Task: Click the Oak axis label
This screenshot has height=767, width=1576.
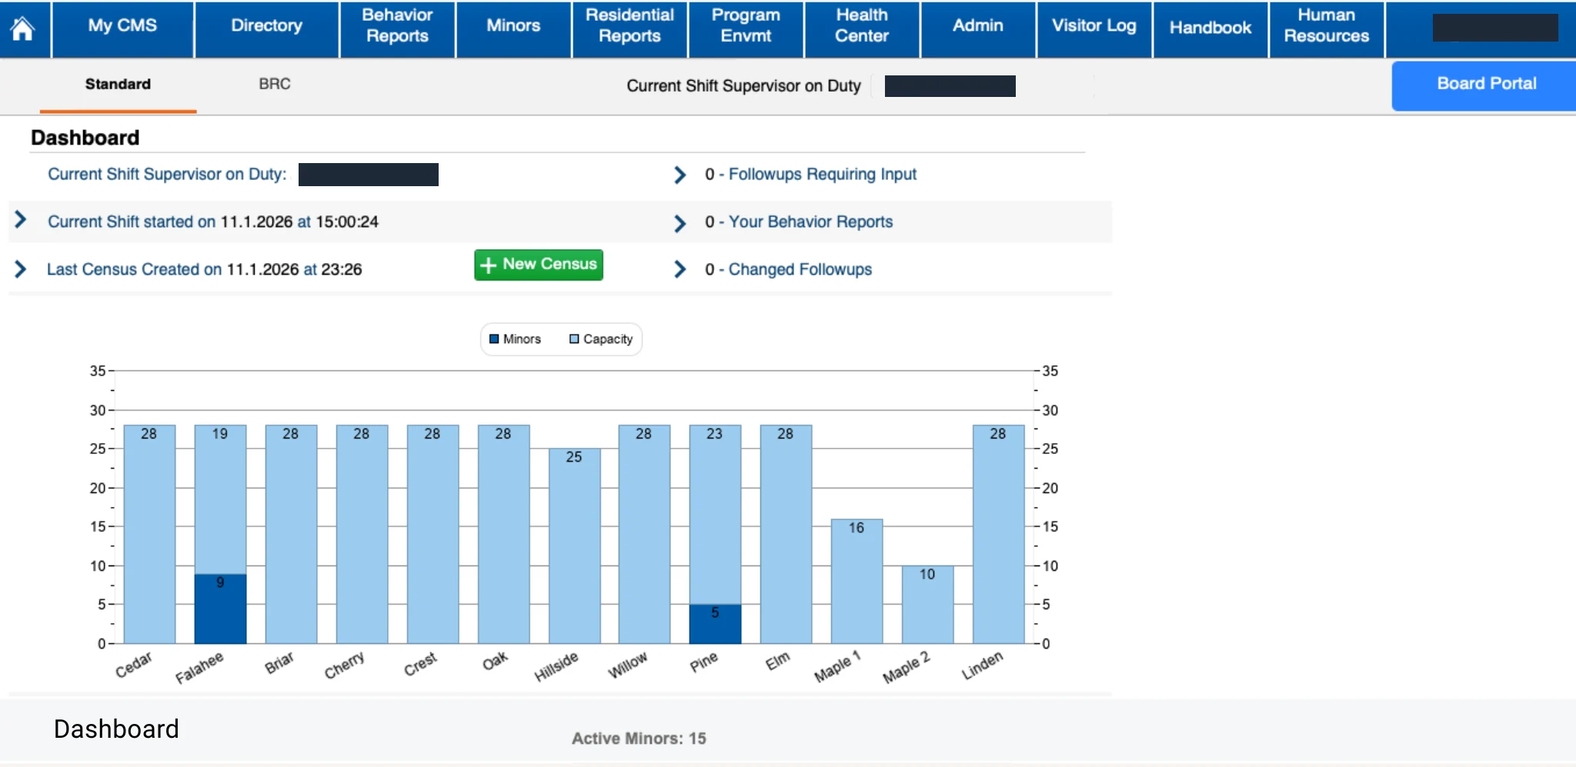Action: click(x=495, y=661)
